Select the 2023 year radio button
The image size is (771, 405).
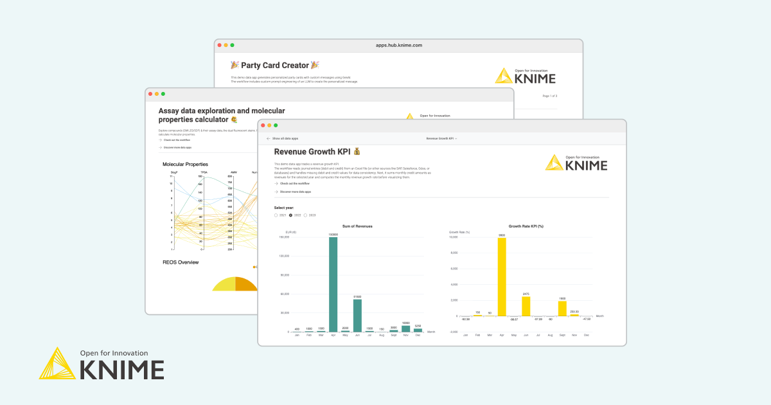point(306,214)
